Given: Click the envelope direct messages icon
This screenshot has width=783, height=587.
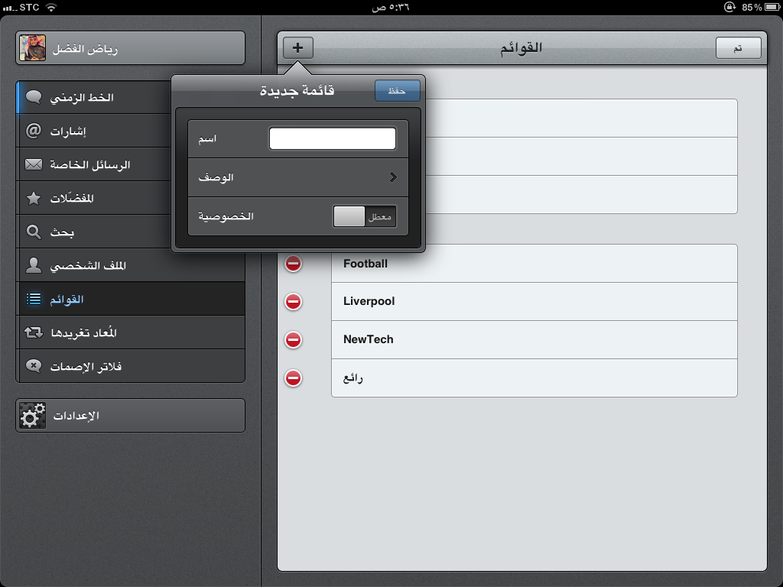Looking at the screenshot, I should tap(34, 165).
